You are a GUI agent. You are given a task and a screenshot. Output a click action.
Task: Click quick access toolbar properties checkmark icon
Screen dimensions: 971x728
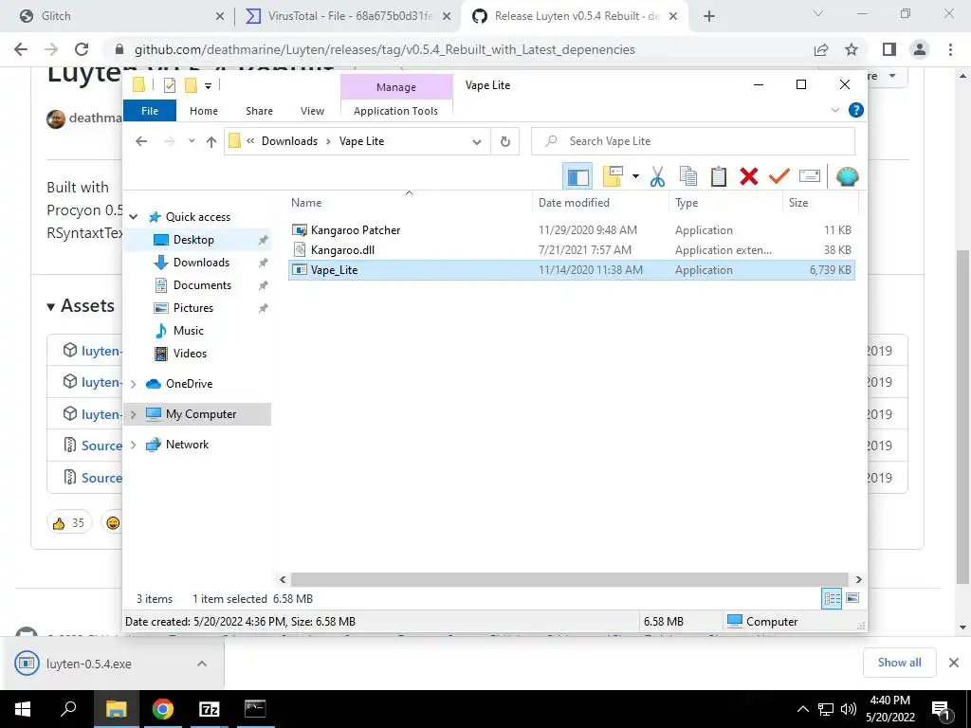click(170, 85)
